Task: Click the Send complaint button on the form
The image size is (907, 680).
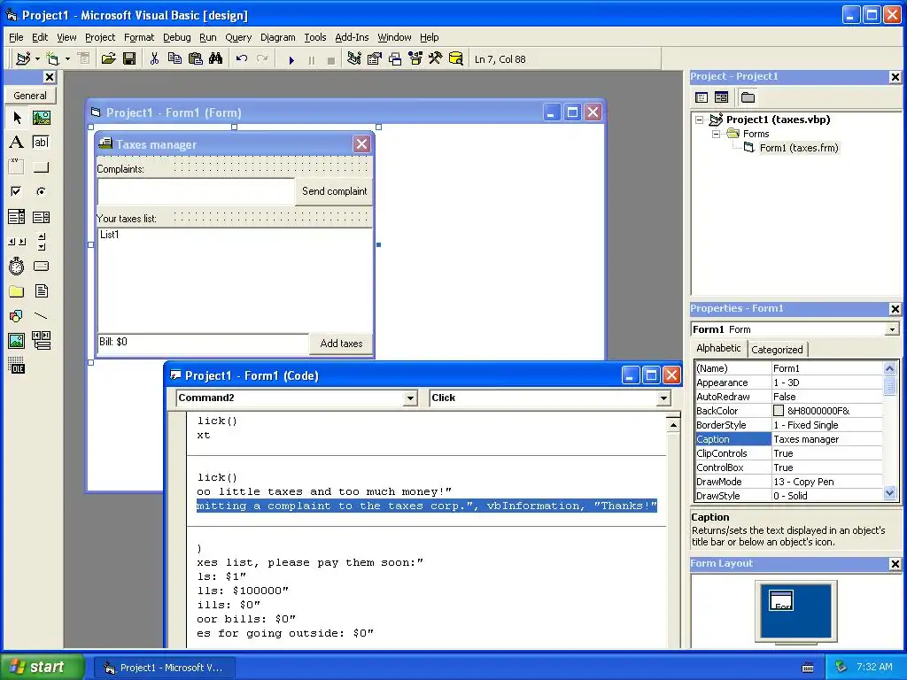Action: tap(334, 191)
